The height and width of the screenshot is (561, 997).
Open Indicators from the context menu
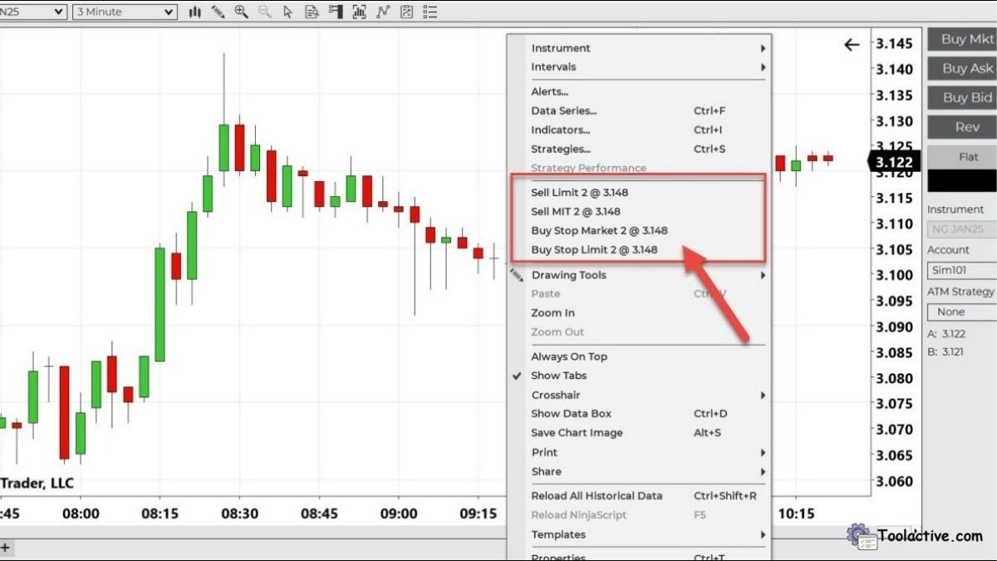coord(559,130)
